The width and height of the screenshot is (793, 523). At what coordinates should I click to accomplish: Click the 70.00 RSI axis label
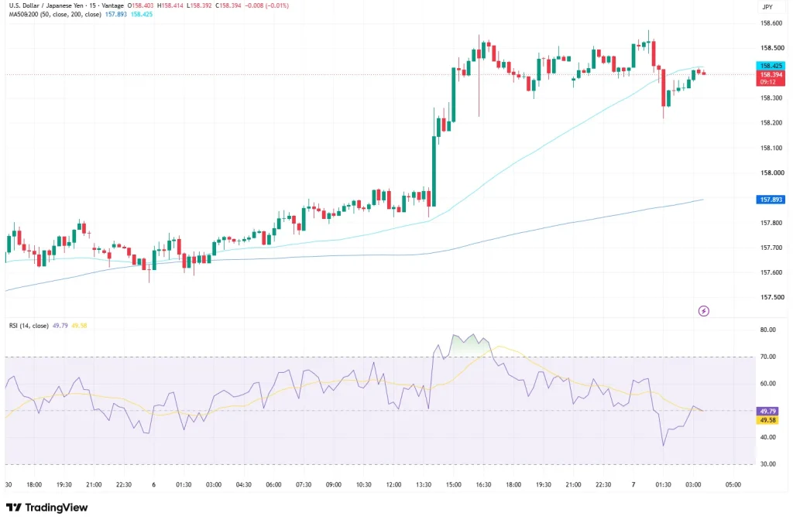pos(767,357)
